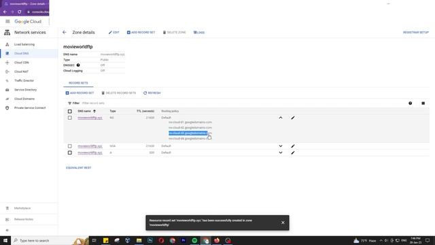
Task: Open zone Logs
Action: [x=199, y=33]
